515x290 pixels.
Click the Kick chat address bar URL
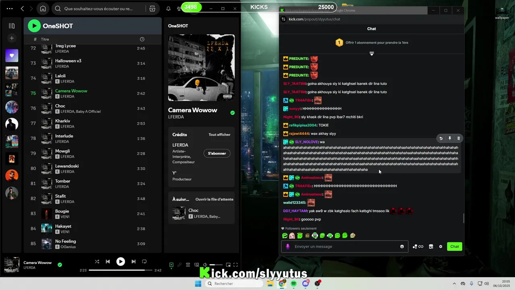(314, 19)
